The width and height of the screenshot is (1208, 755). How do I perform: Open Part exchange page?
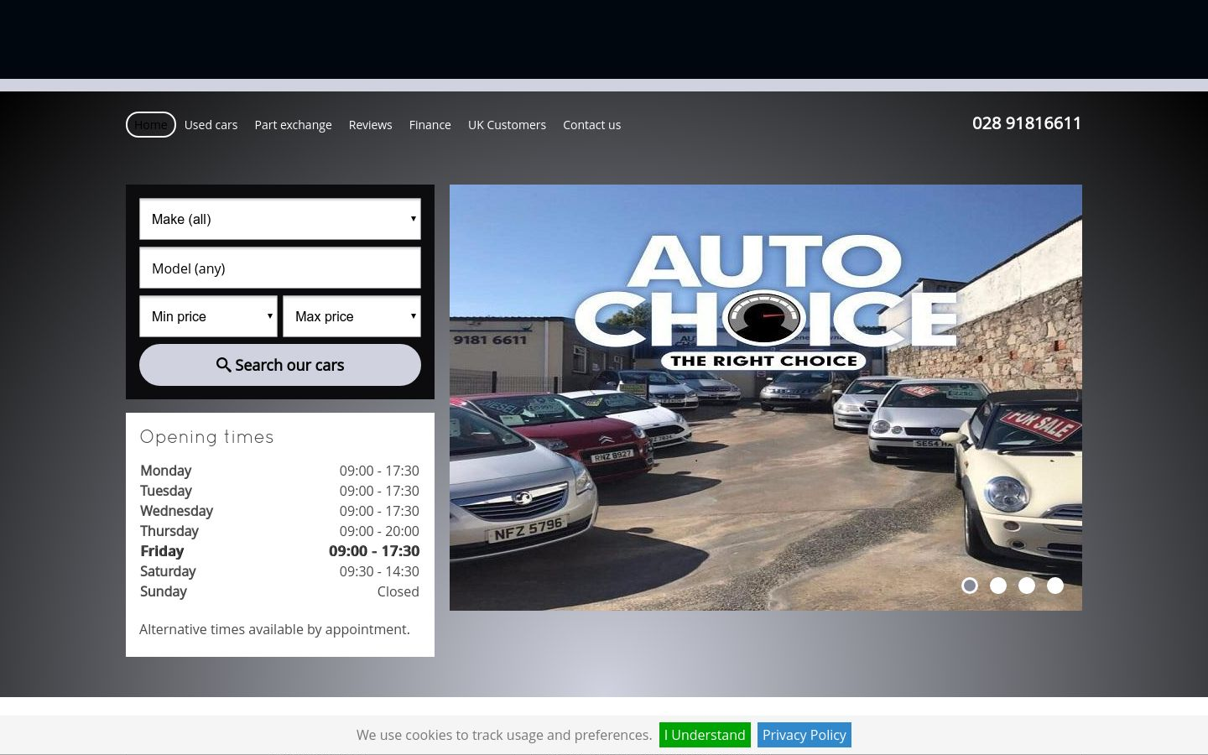293,124
